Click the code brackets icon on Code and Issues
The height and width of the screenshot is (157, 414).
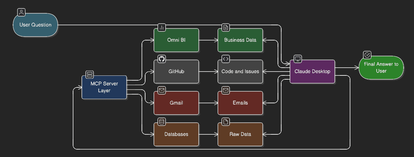click(226, 59)
